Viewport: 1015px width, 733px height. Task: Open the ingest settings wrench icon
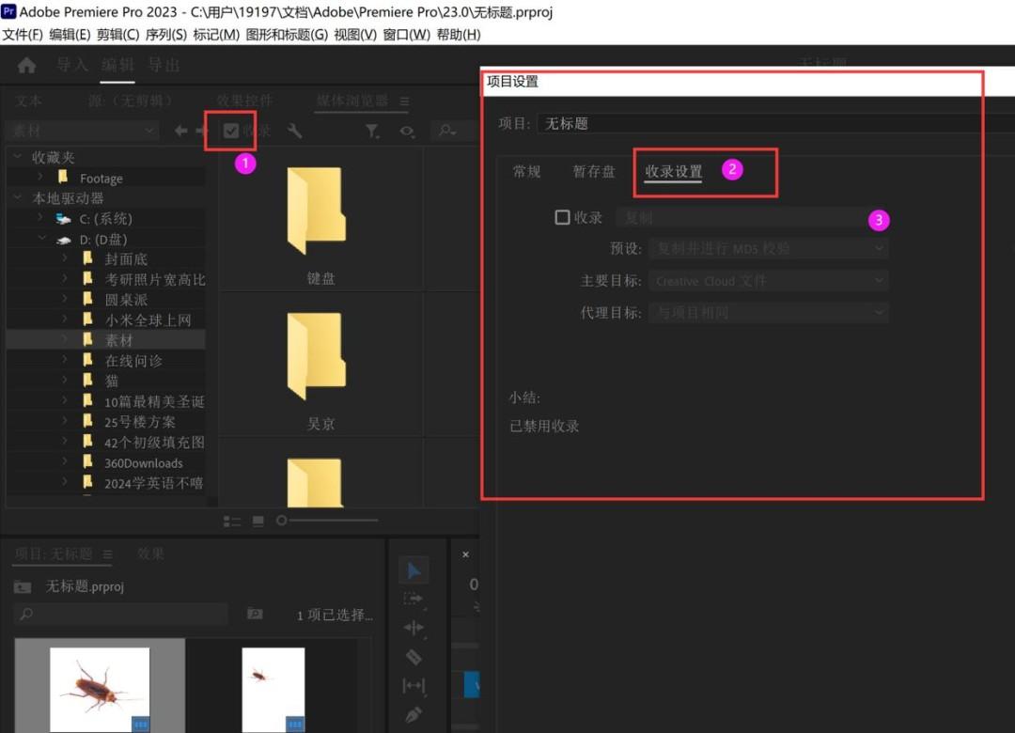pyautogui.click(x=294, y=132)
